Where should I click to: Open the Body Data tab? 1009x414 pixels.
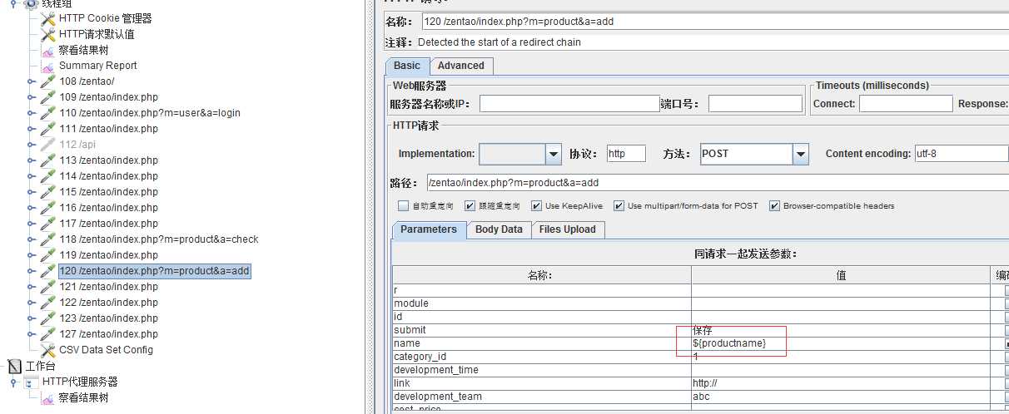click(499, 229)
